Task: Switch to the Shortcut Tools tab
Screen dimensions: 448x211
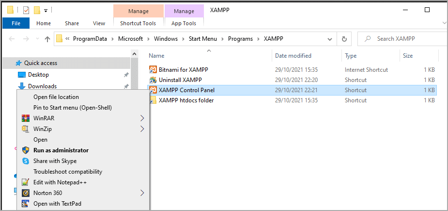Action: (139, 23)
